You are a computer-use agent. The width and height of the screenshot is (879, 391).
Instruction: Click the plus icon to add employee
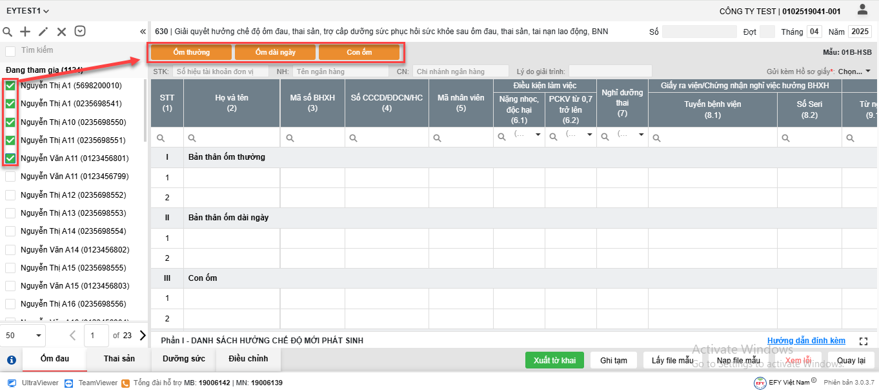(25, 32)
